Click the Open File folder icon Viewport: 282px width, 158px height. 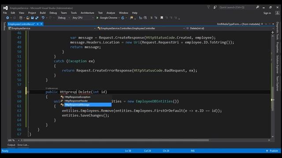tap(28, 18)
